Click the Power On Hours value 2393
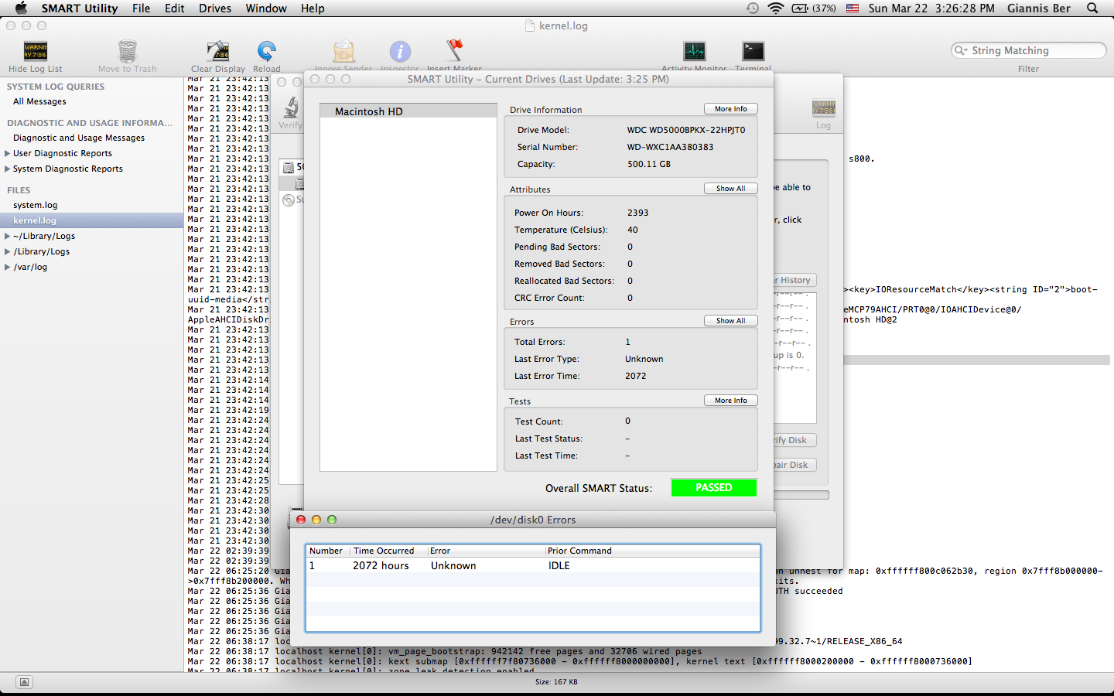 [x=638, y=213]
